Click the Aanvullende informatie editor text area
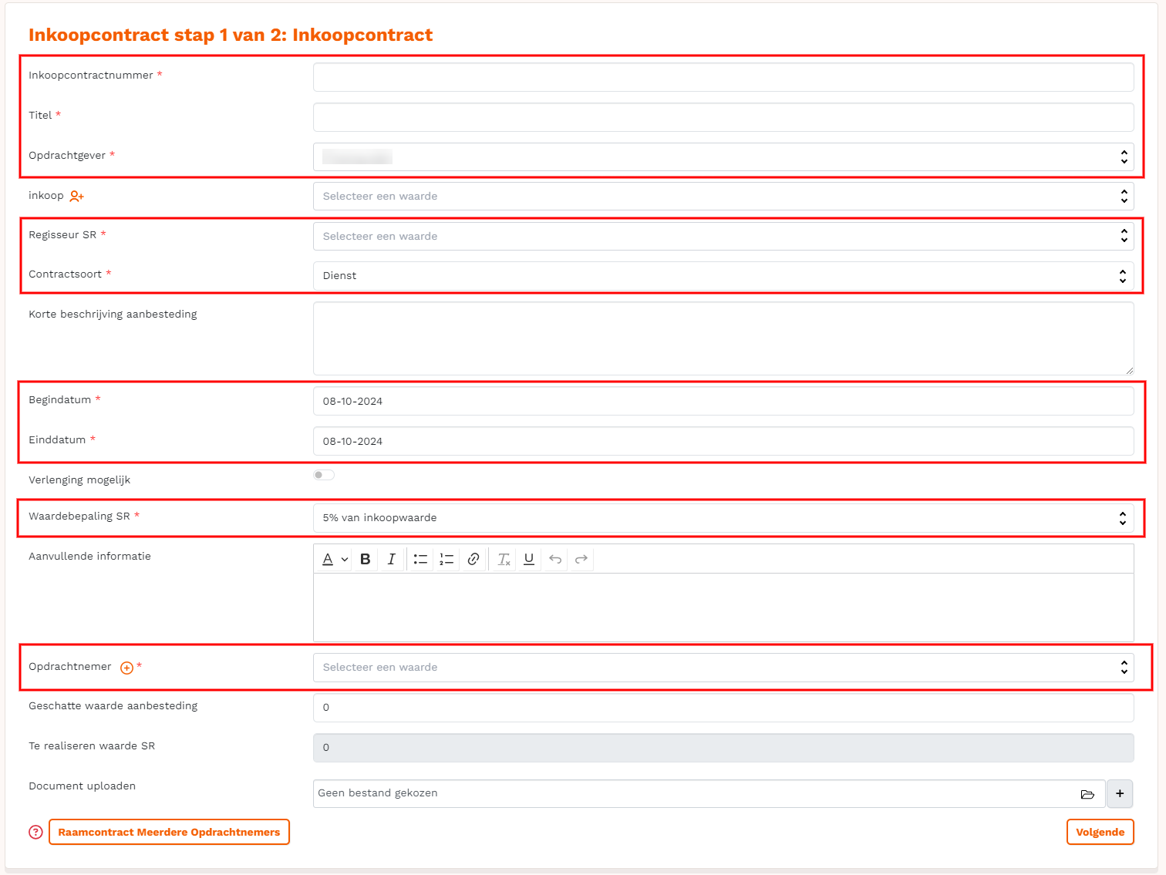Image resolution: width=1166 pixels, height=875 pixels. click(x=723, y=607)
